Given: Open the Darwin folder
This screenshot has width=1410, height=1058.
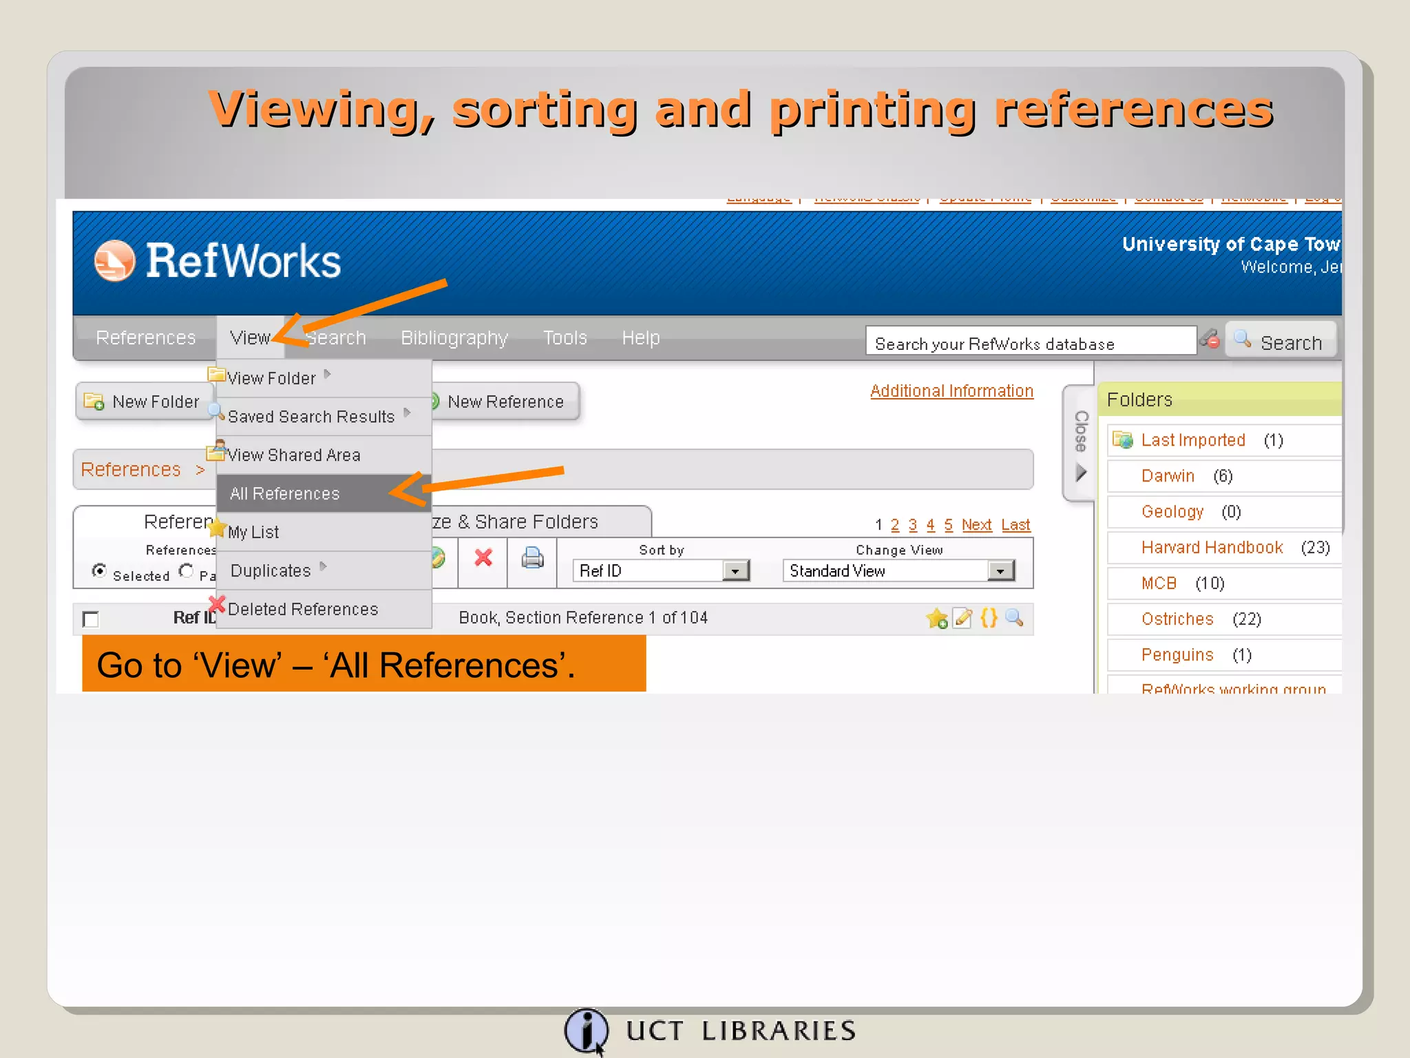Looking at the screenshot, I should [1168, 475].
